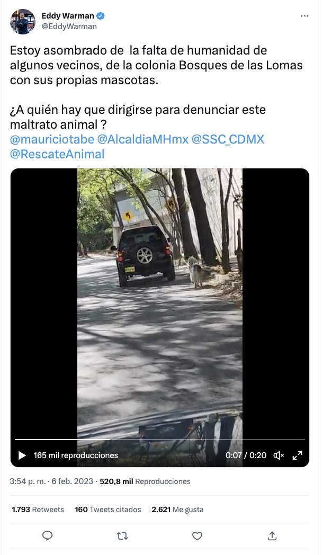
Task: Share tweet via upload arrow icon
Action: click(x=272, y=536)
